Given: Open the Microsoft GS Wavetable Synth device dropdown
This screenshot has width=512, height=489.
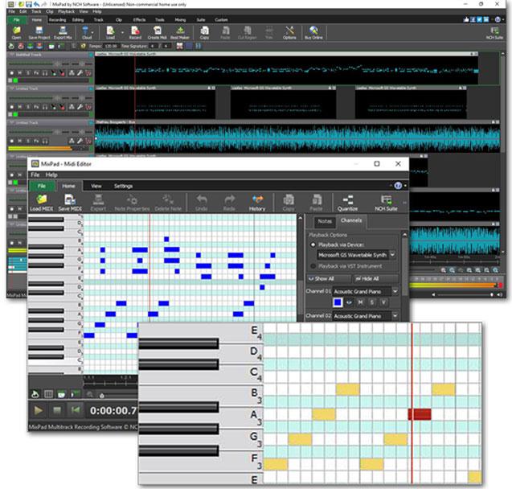Looking at the screenshot, I should tap(392, 255).
